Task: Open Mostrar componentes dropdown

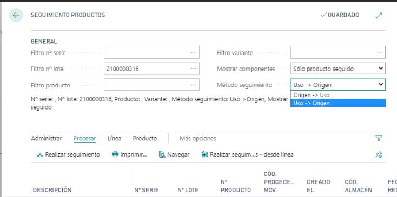Action: 338,69
